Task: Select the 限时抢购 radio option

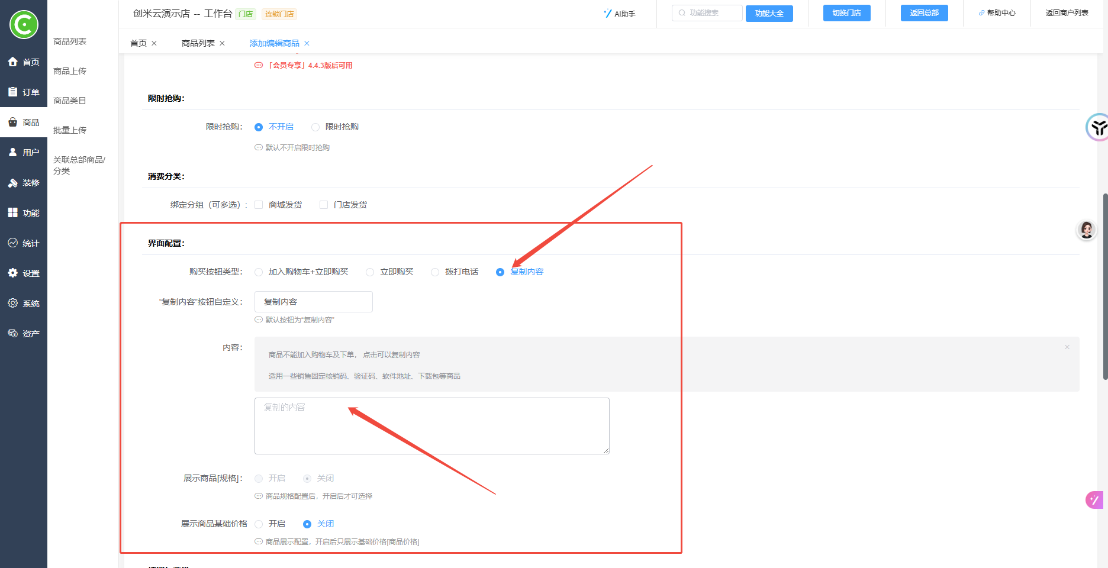Action: point(315,127)
